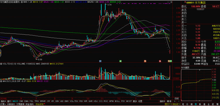
Task: Zoom in chart with the plus button
Action: (x=175, y=101)
